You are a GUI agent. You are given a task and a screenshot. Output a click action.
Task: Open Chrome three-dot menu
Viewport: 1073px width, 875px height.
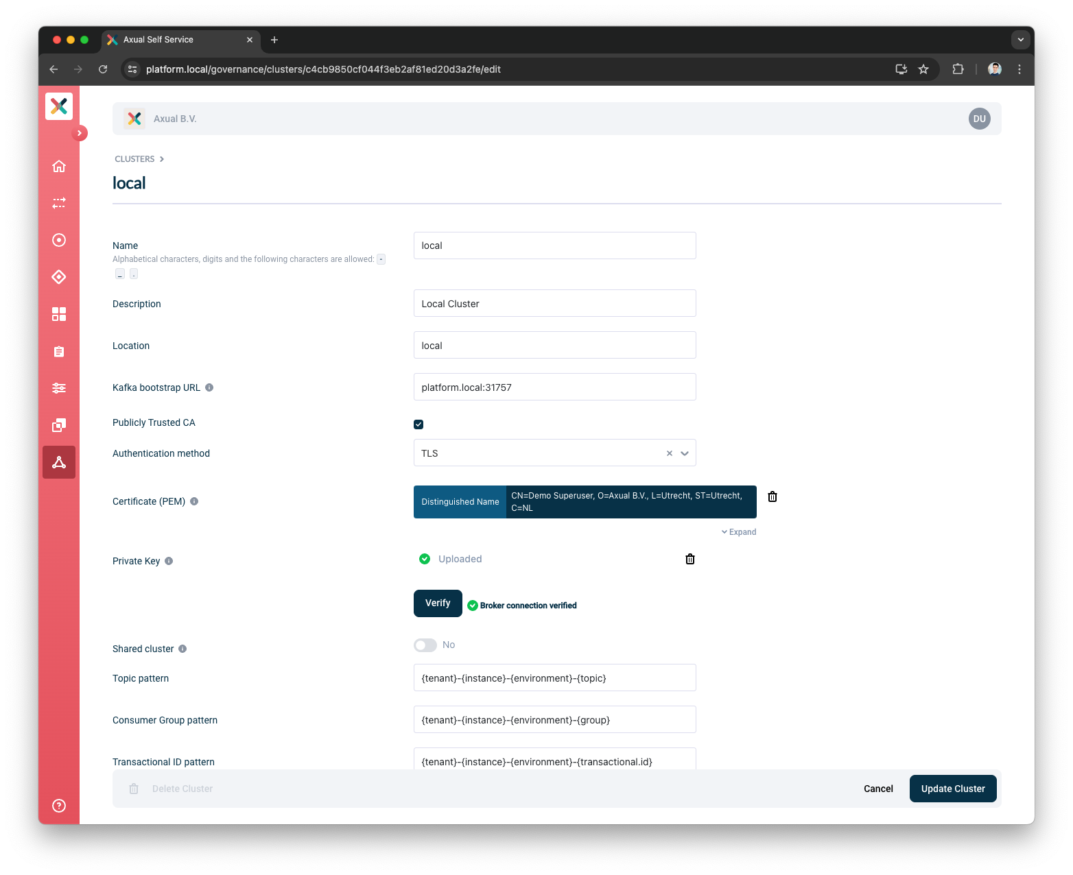pyautogui.click(x=1019, y=69)
